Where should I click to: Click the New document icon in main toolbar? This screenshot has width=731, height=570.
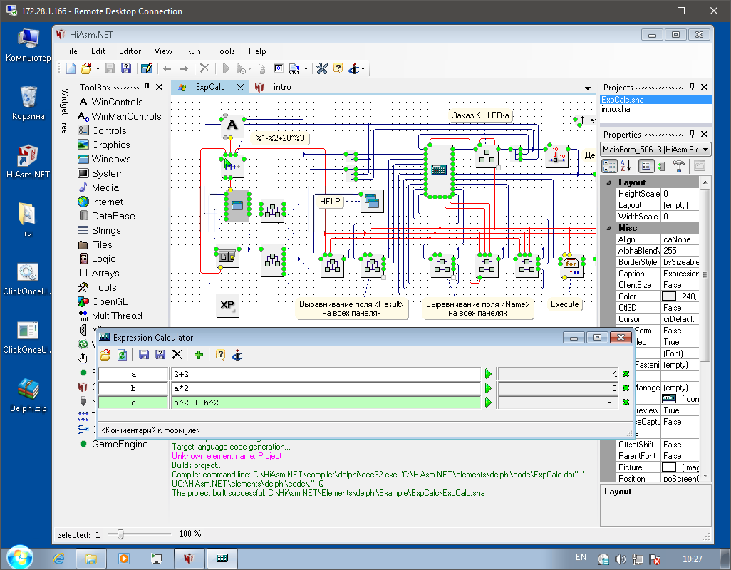click(71, 68)
